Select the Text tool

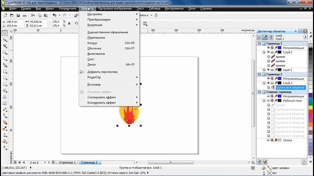click(x=5, y=97)
